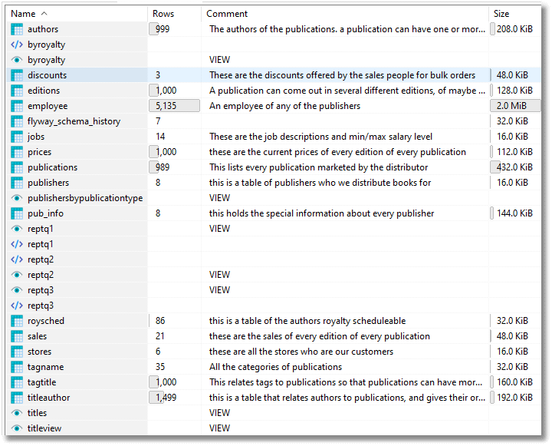The width and height of the screenshot is (552, 446).
Task: Select the jobs table name
Action: click(36, 137)
